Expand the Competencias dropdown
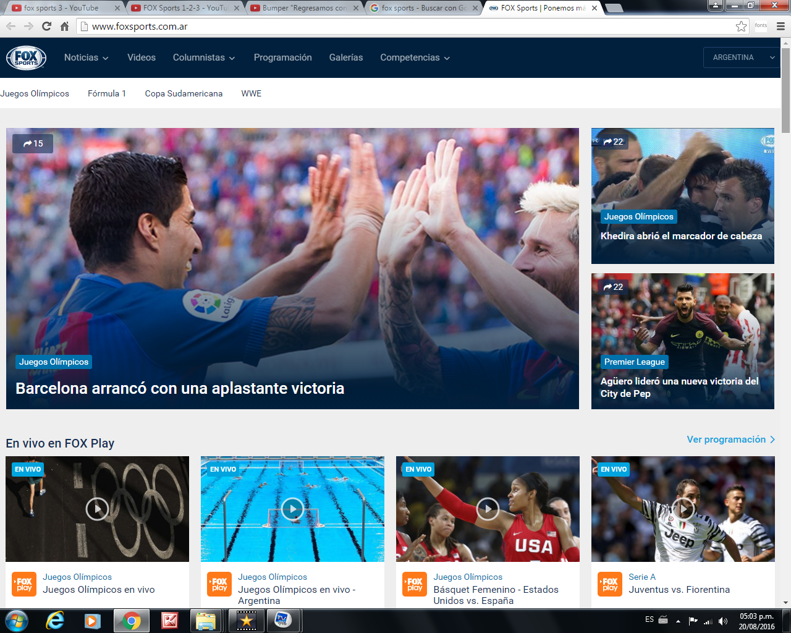 [415, 57]
